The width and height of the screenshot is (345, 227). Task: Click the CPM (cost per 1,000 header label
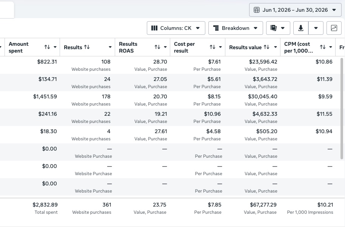(298, 47)
